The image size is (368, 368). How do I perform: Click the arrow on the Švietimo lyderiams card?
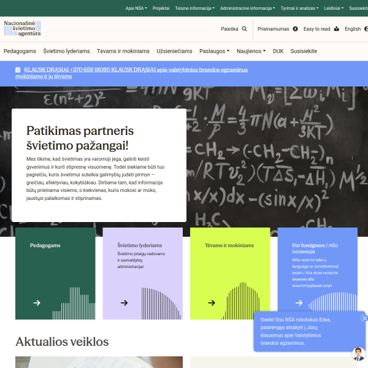(x=124, y=303)
